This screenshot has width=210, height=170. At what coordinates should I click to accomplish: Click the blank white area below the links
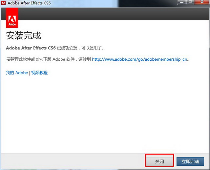point(105,115)
